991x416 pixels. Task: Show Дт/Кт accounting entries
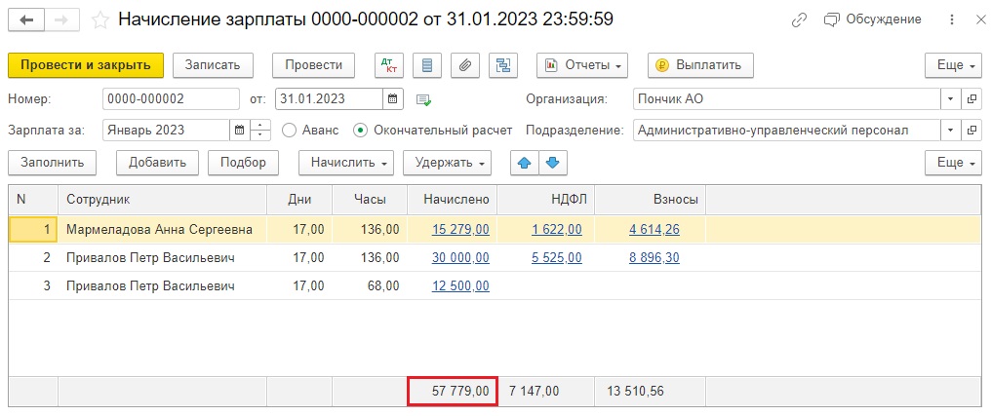[388, 65]
